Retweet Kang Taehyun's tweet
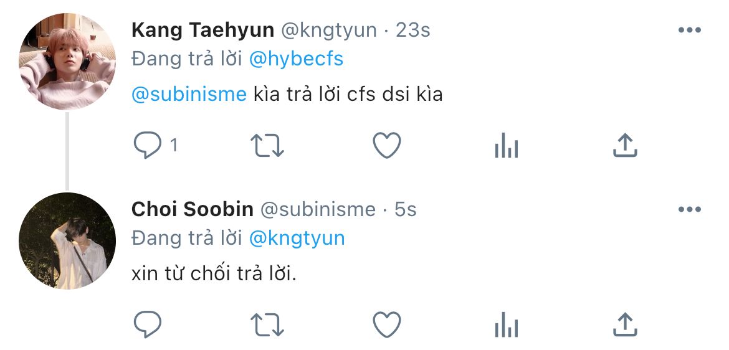Screen dimensions: 729x350 click(267, 146)
